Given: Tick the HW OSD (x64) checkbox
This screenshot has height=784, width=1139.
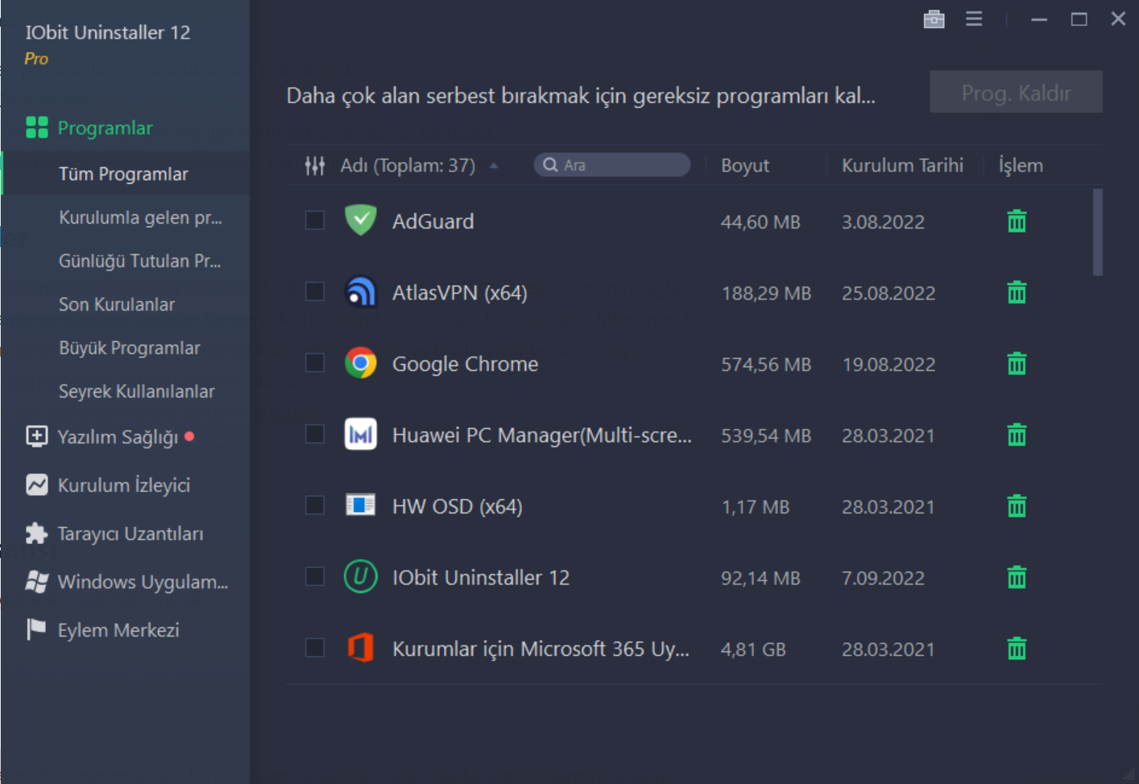Looking at the screenshot, I should 315,505.
